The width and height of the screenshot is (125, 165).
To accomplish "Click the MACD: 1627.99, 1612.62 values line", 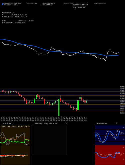I will [x=14, y=16].
